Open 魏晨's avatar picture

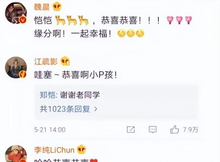point(16,13)
